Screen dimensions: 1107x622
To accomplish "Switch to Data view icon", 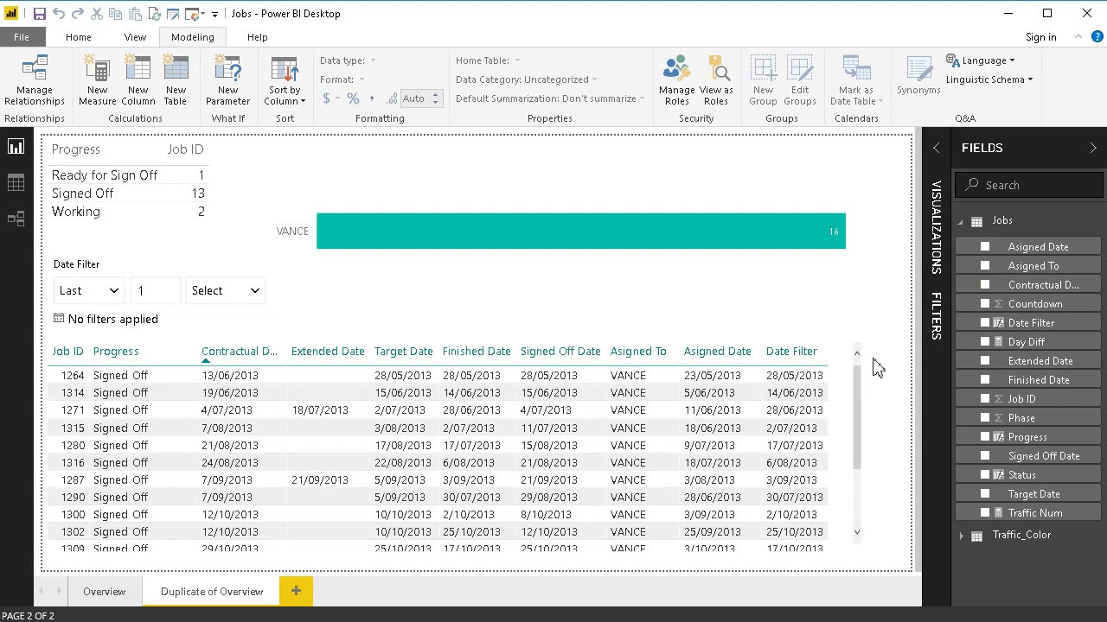I will pos(16,183).
